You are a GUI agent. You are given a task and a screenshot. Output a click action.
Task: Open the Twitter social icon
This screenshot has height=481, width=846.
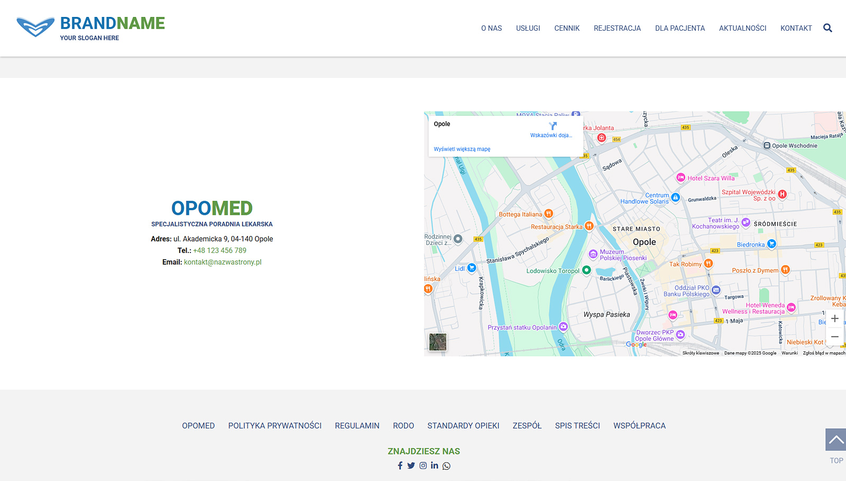[411, 466]
